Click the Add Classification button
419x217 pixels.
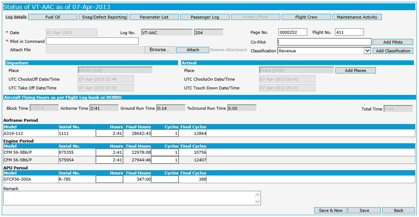[393, 51]
